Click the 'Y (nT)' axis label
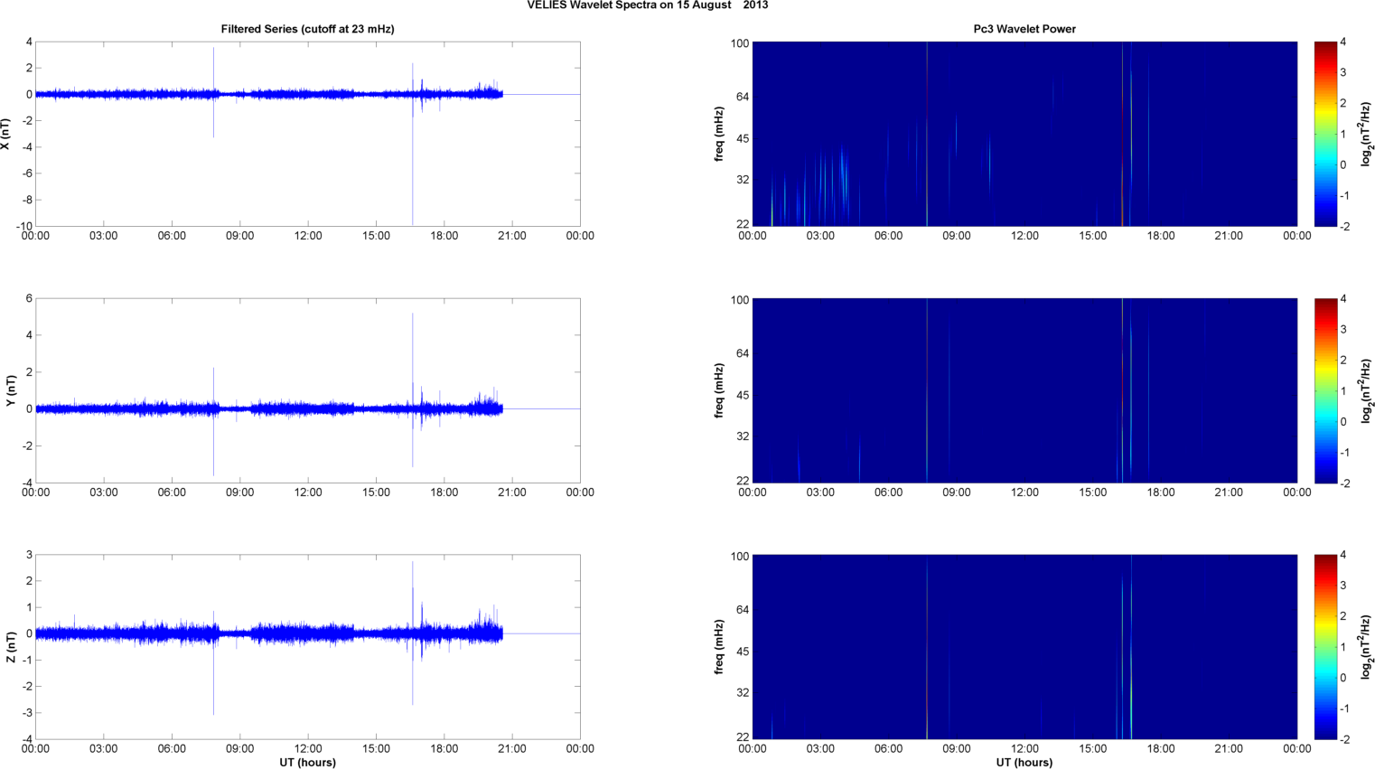The height and width of the screenshot is (769, 1375). coord(12,390)
